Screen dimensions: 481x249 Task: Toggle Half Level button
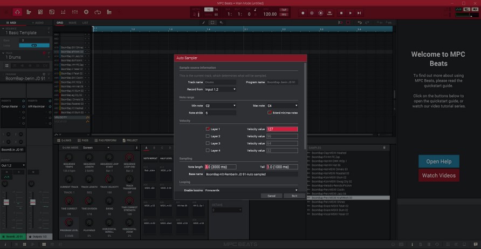point(166,158)
